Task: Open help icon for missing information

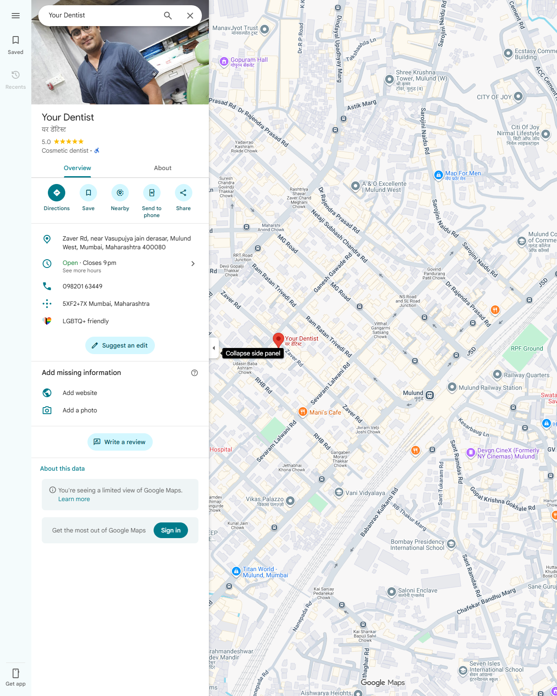Action: pyautogui.click(x=195, y=373)
